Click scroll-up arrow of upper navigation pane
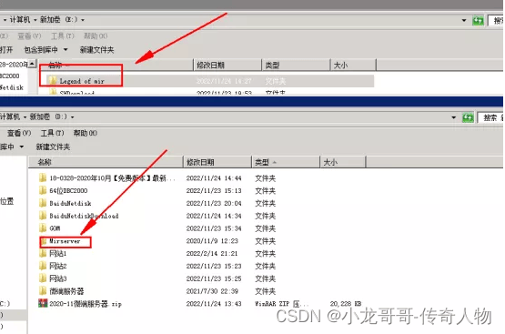The image size is (505, 334). click(x=32, y=64)
